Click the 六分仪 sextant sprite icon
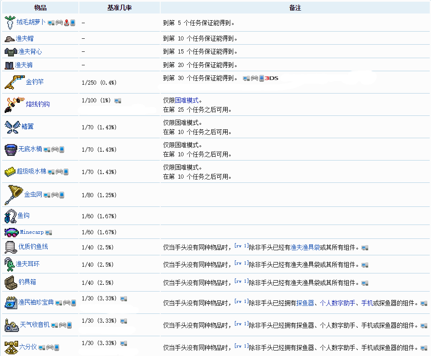 coord(11,348)
